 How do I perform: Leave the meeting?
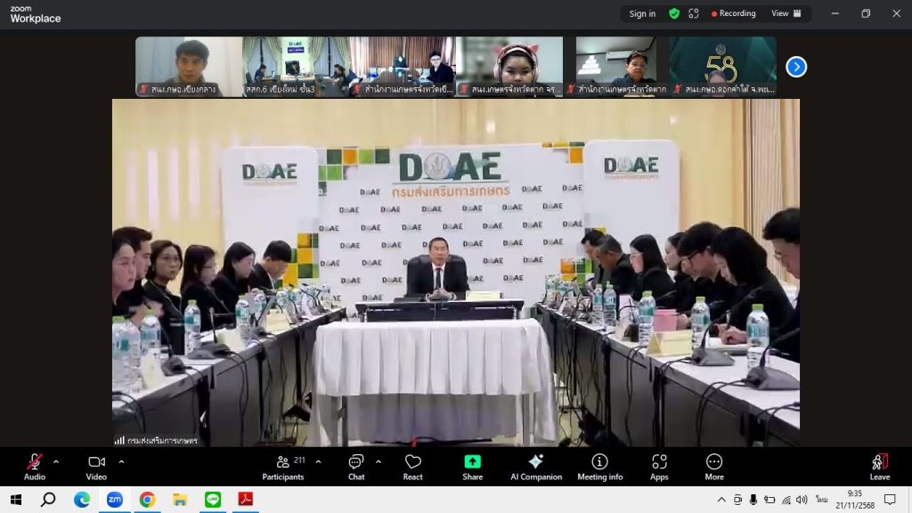(879, 467)
